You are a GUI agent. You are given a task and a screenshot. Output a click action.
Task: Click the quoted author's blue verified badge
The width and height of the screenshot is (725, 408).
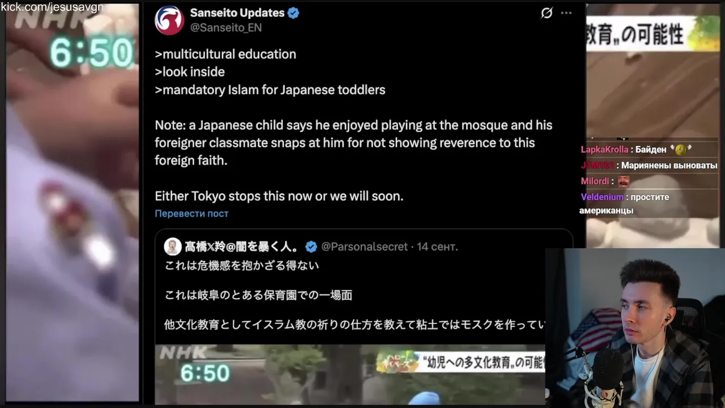coord(311,246)
